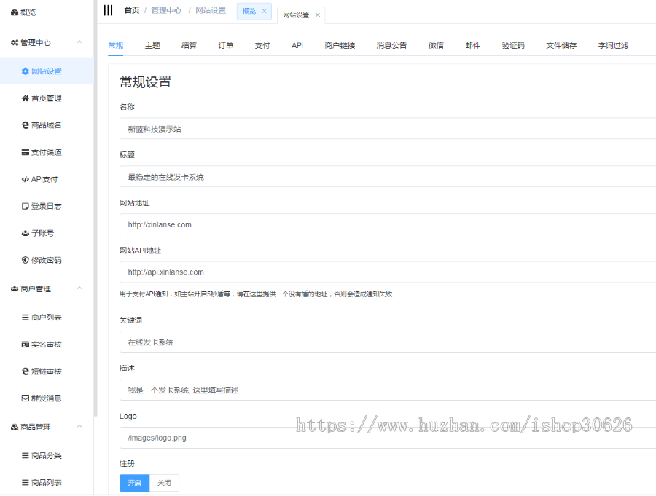This screenshot has width=656, height=496.
Task: Close the 概览 page tab
Action: coord(265,11)
